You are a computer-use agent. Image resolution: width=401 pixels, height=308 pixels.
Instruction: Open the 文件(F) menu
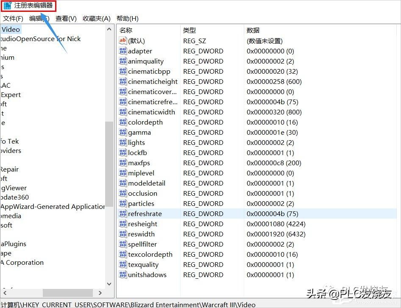[13, 18]
